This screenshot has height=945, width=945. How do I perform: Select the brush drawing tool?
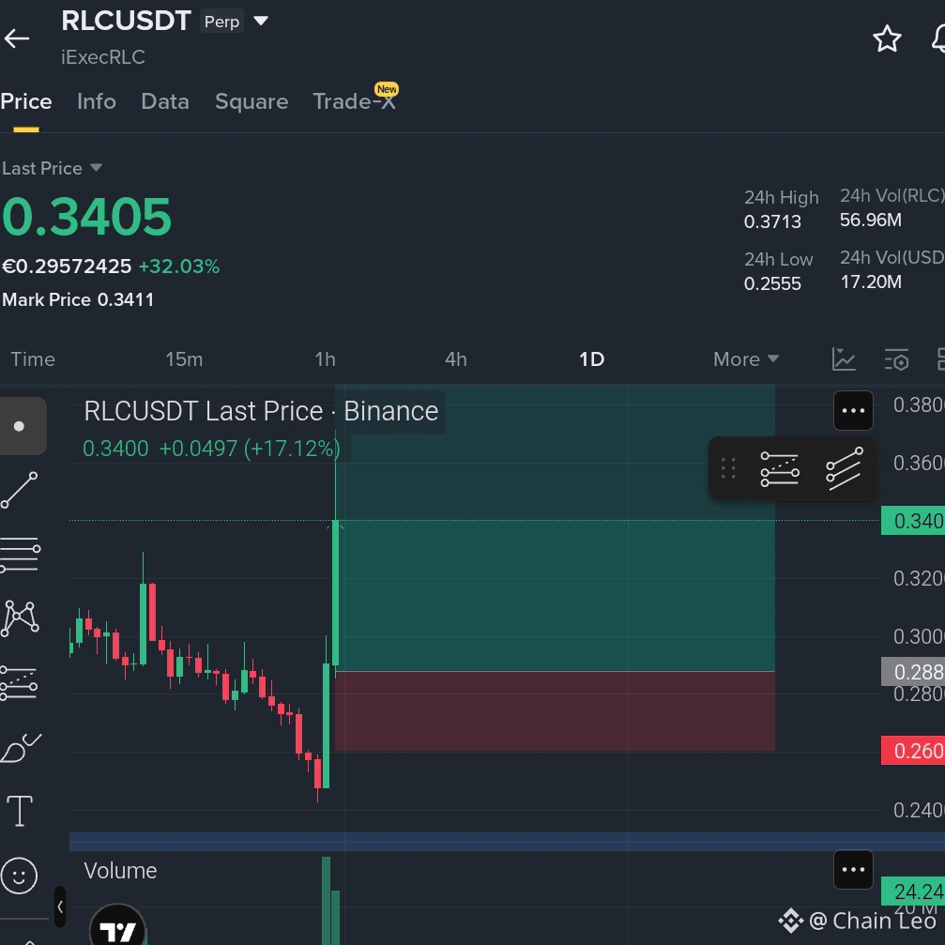tap(21, 748)
